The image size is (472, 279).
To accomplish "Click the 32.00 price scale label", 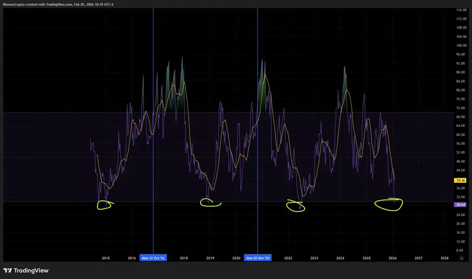I will (x=461, y=197).
